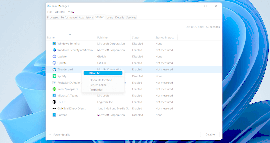Choose Open file location in context menu

pyautogui.click(x=101, y=80)
